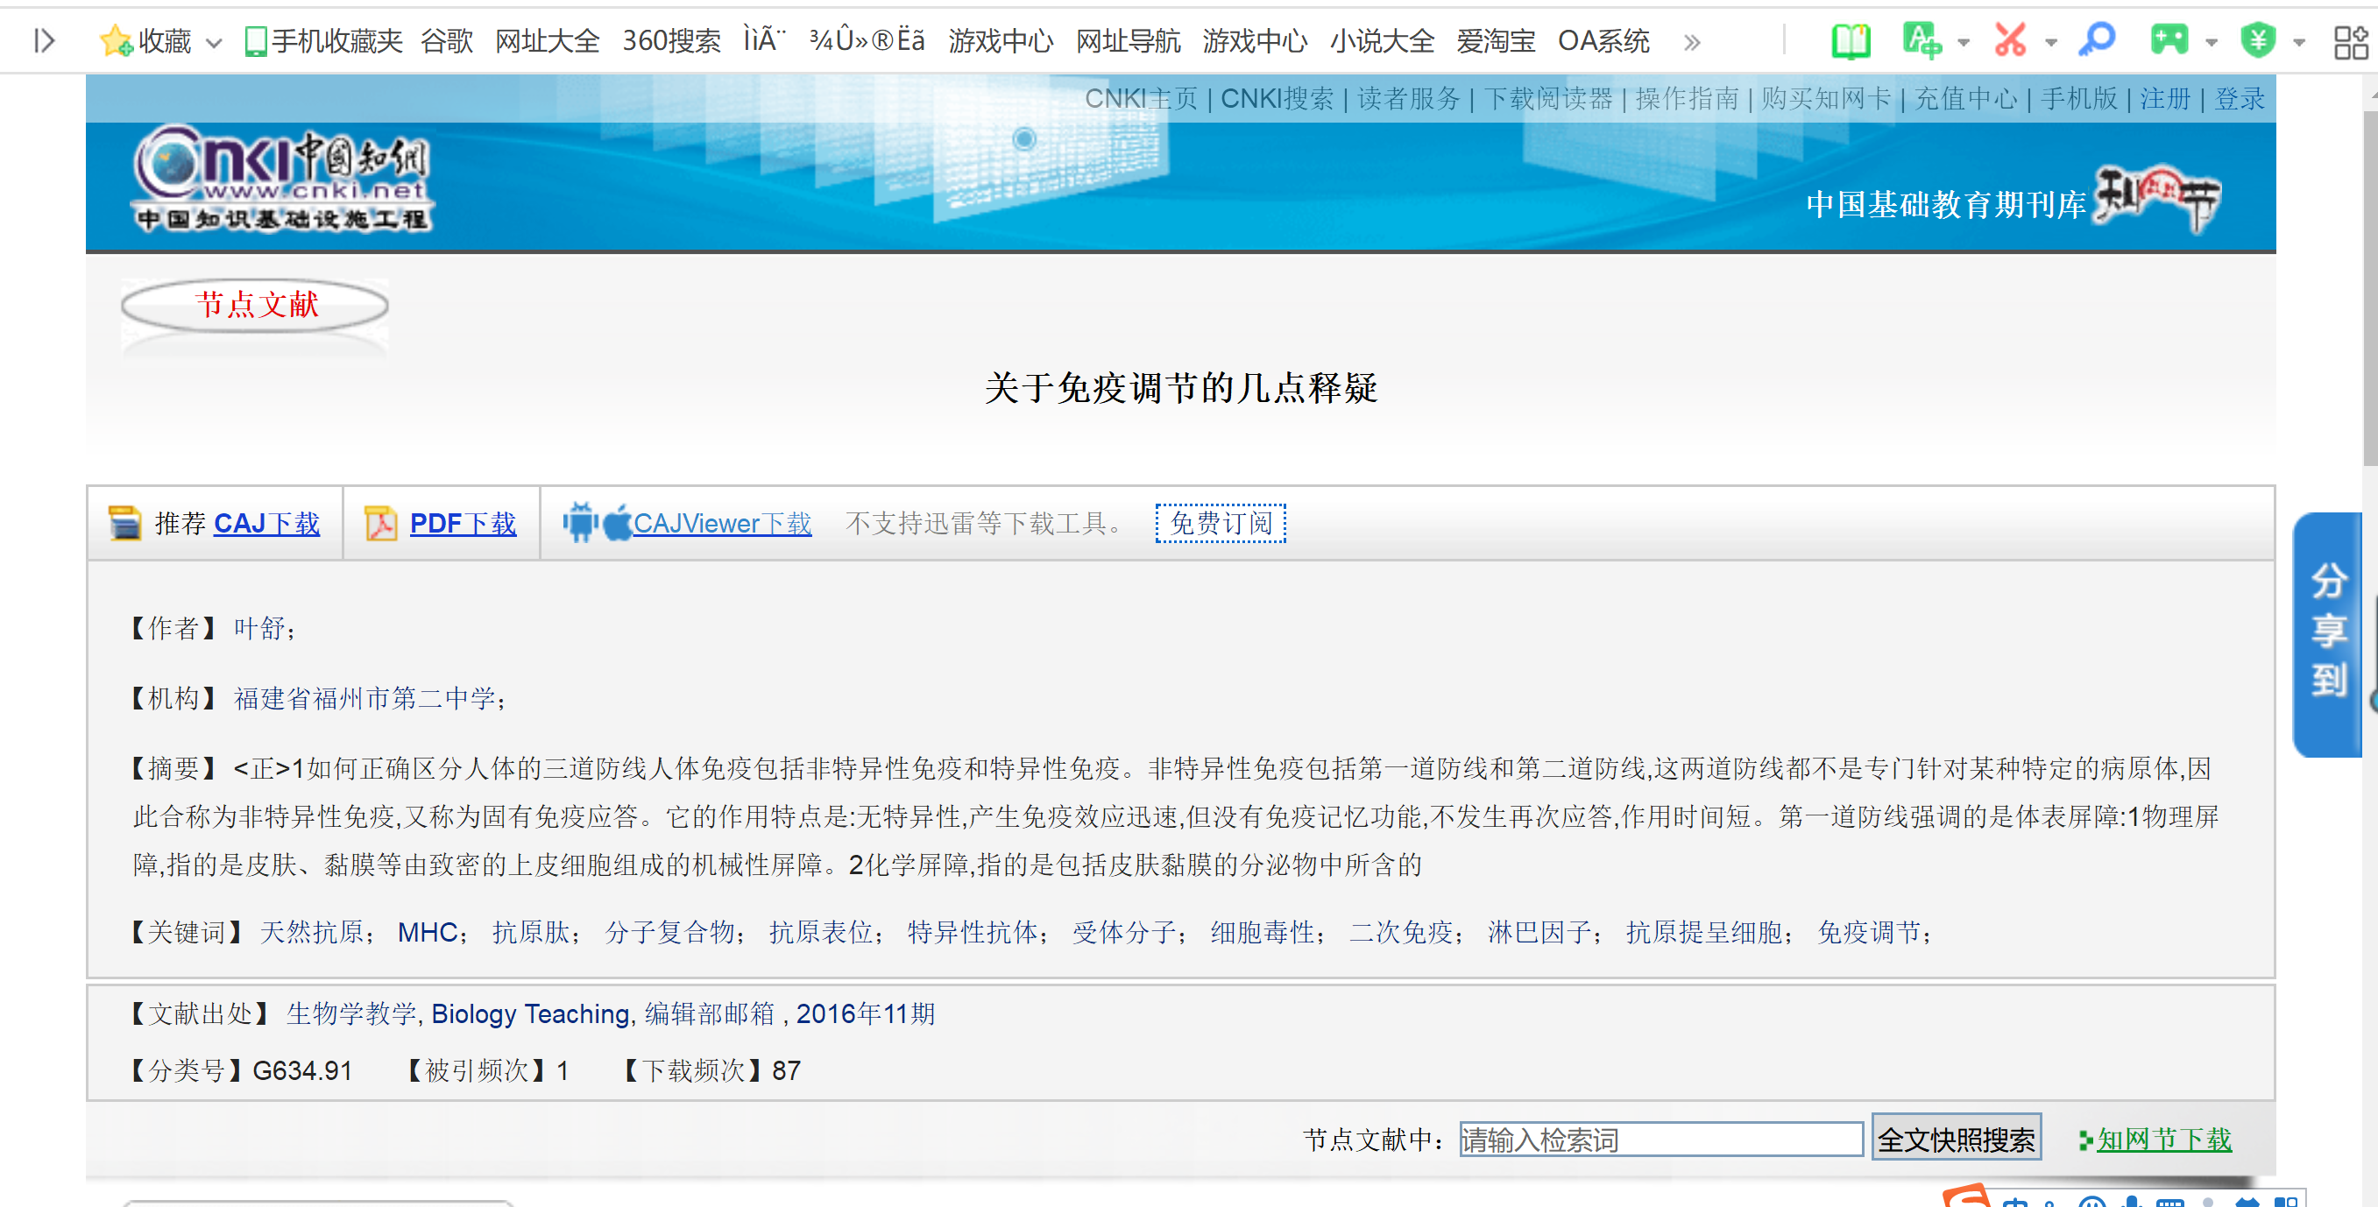Open keyword MHC
Image resolution: width=2378 pixels, height=1207 pixels.
tap(428, 932)
